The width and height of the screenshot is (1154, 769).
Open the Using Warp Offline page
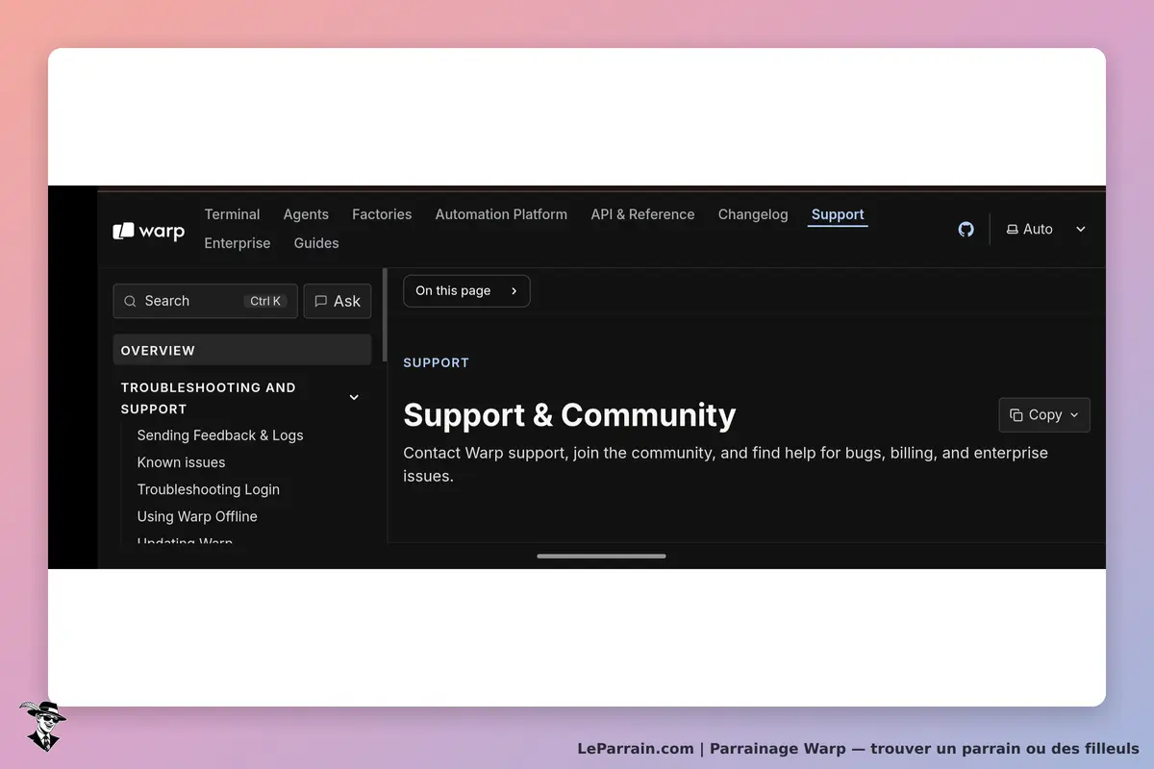197,516
